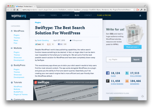Select the Swiftype browser tab
The height and width of the screenshot is (109, 153).
pos(25,6)
